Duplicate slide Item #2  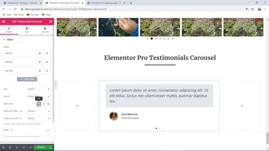[40, 62]
